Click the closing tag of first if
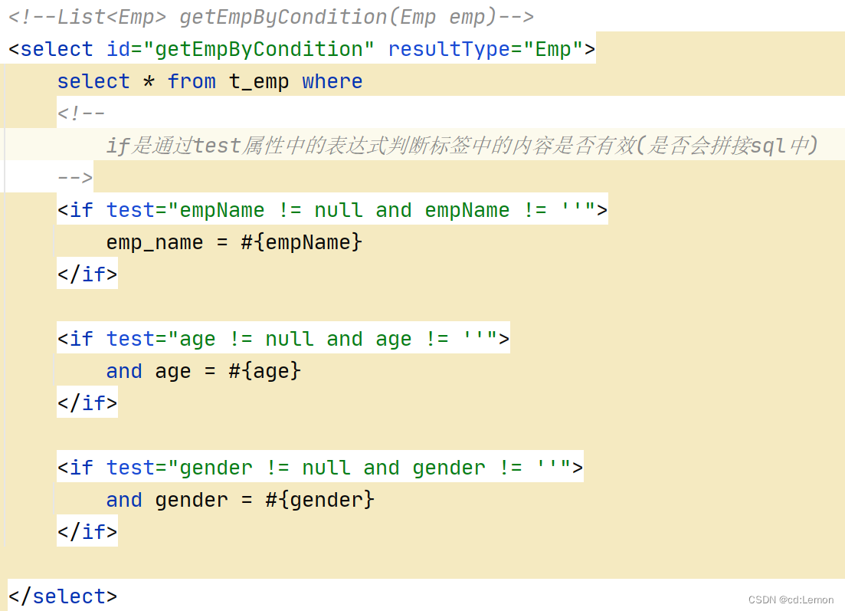The width and height of the screenshot is (845, 611). click(x=87, y=274)
